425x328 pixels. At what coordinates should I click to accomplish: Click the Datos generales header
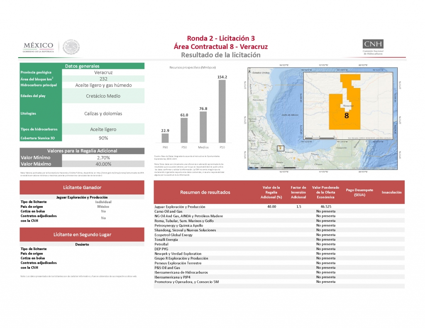(x=82, y=66)
